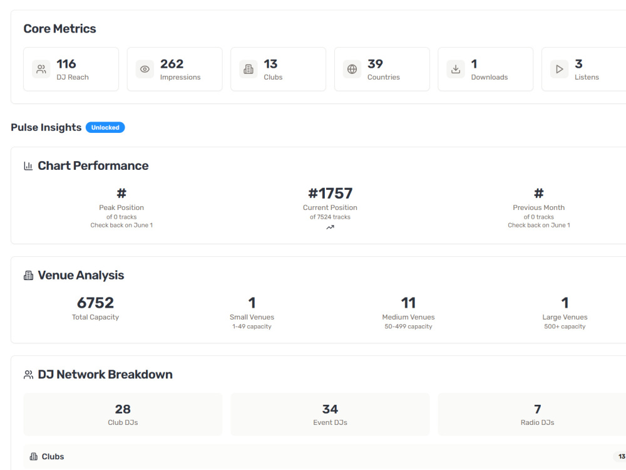The width and height of the screenshot is (626, 470).
Task: Click the Listens play icon
Action: click(x=559, y=69)
